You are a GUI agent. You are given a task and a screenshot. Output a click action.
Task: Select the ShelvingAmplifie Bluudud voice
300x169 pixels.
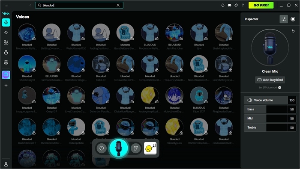click(x=224, y=33)
